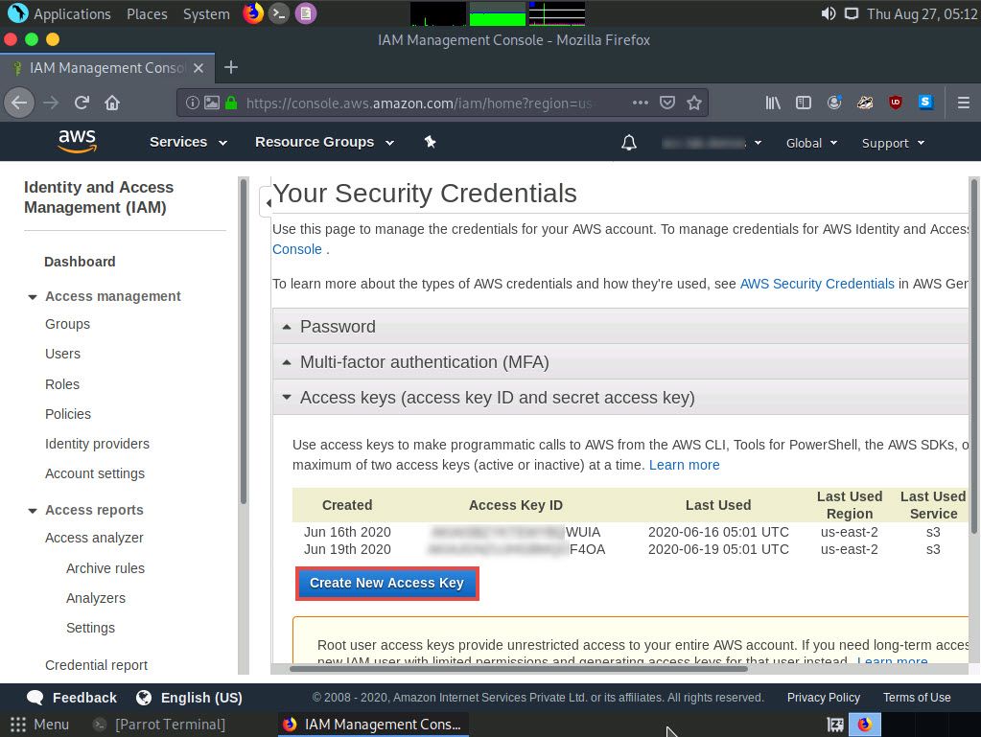Image resolution: width=981 pixels, height=737 pixels.
Task: Click the pin shortcut icon in AWS navbar
Action: tap(430, 142)
